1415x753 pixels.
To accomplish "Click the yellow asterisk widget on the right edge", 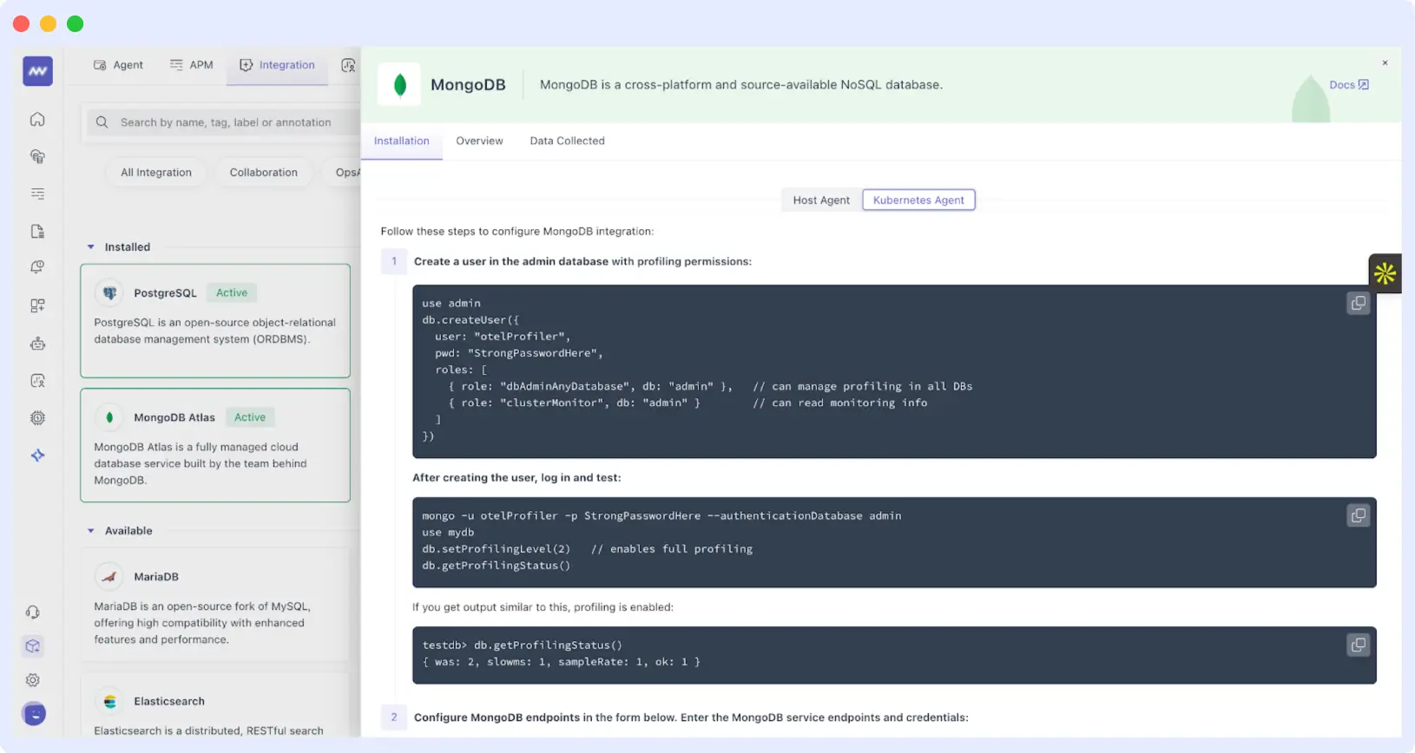I will pos(1385,273).
